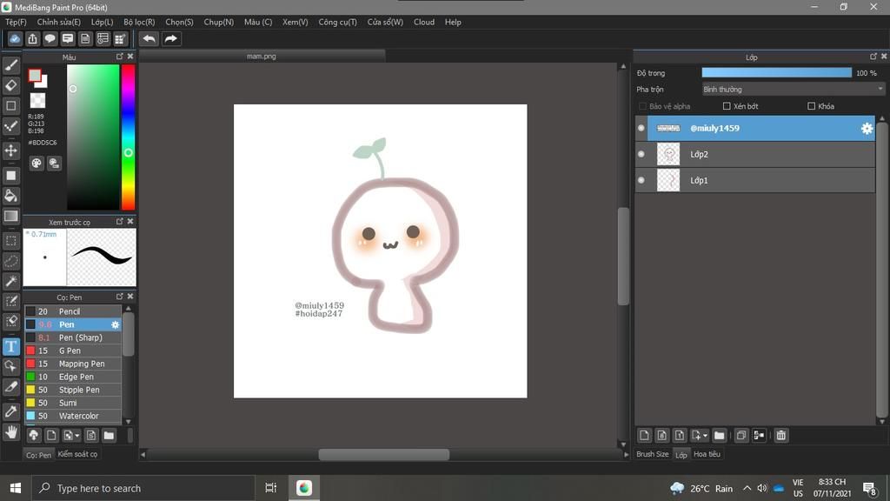The height and width of the screenshot is (501, 890).
Task: Open MediBang Paint from the taskbar
Action: (x=303, y=488)
